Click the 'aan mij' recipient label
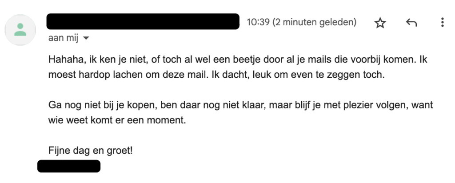The width and height of the screenshot is (455, 183). (63, 38)
